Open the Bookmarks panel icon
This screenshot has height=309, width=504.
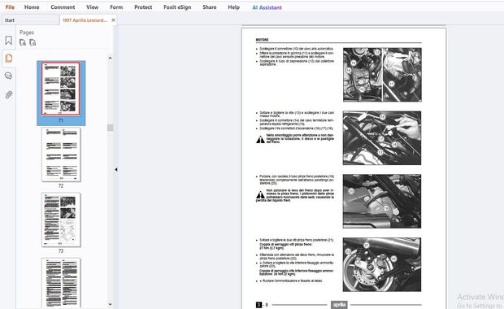click(x=8, y=40)
